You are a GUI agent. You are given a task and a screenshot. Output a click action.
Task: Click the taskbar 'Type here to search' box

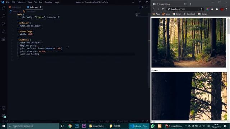click(x=33, y=126)
